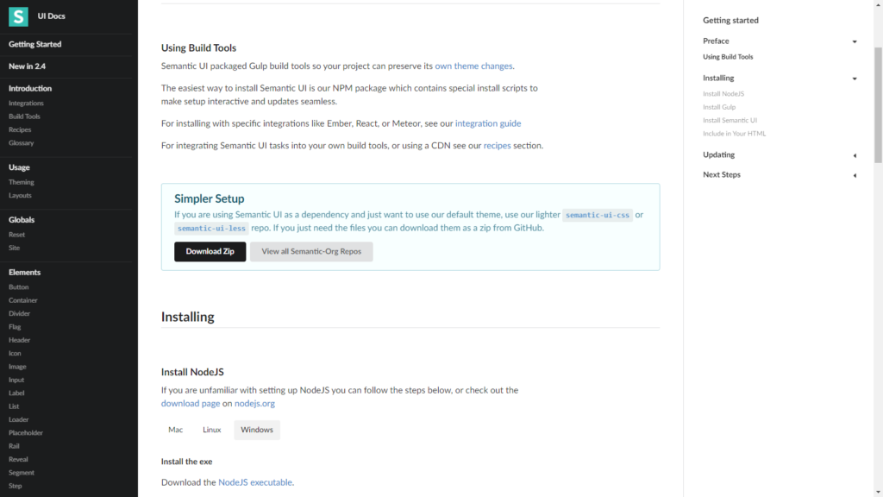This screenshot has height=497, width=883.
Task: Open the Elements sidebar section
Action: [x=24, y=272]
